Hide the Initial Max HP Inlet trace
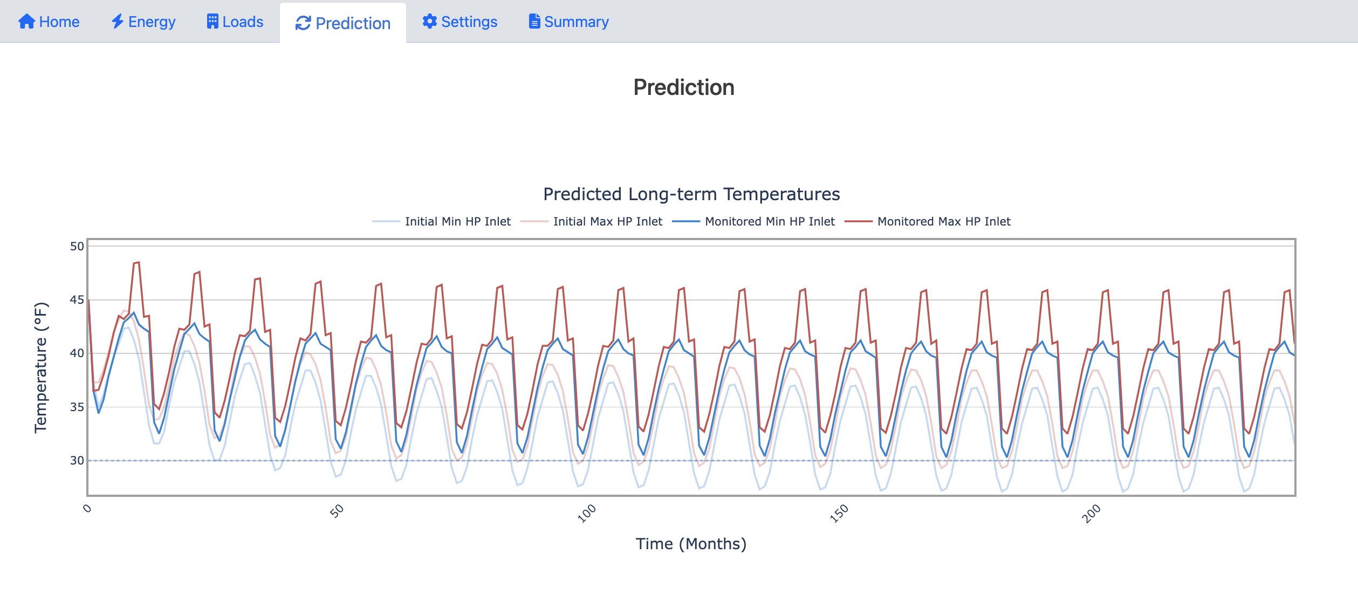Viewport: 1358px width, 608px height. [607, 222]
